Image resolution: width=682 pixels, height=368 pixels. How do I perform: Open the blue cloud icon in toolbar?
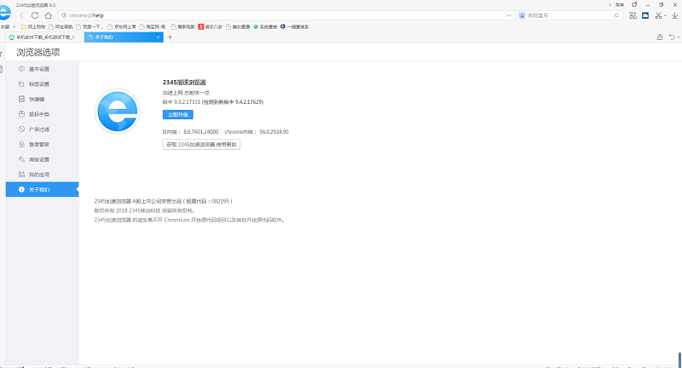coord(645,15)
